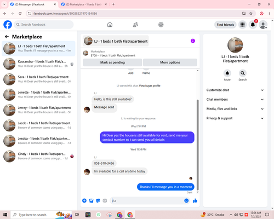
Task: Expand Media, files and links section
Action: pos(235,109)
